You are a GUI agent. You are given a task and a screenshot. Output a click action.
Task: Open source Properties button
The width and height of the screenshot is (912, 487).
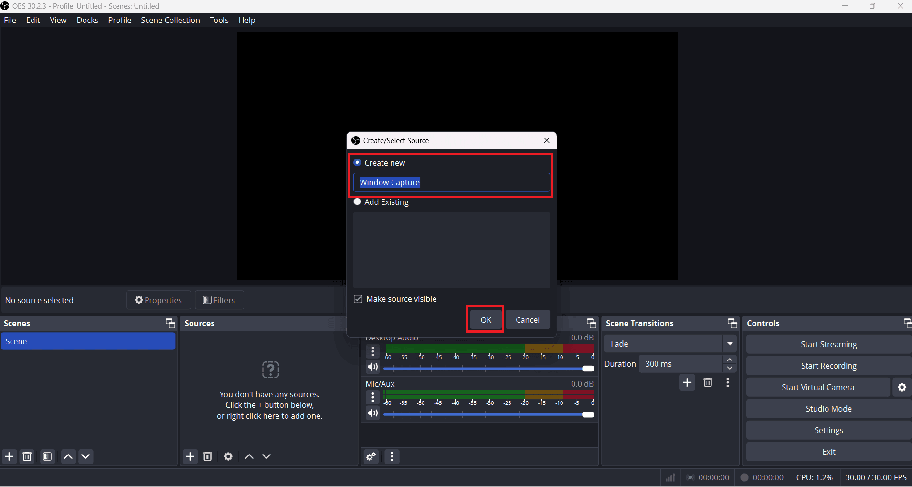(x=159, y=300)
